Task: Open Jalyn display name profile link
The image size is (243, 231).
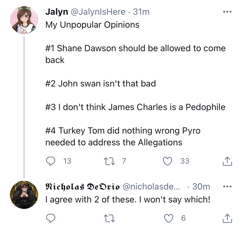Action: coord(57,12)
